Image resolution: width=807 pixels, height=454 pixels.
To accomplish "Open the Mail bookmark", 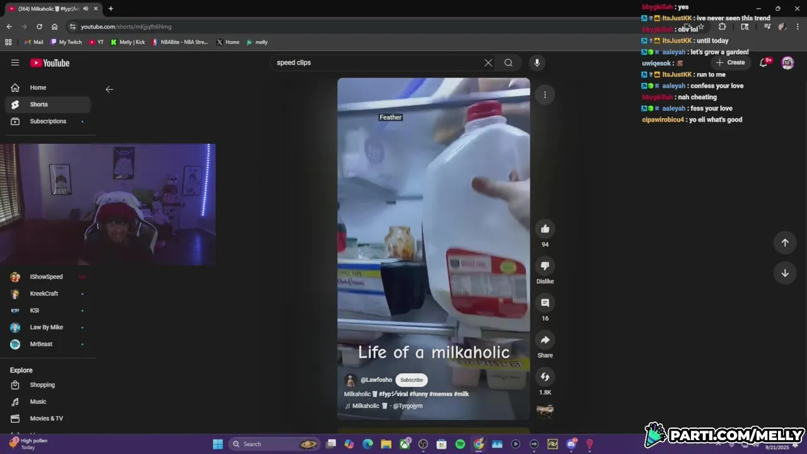I will click(34, 42).
